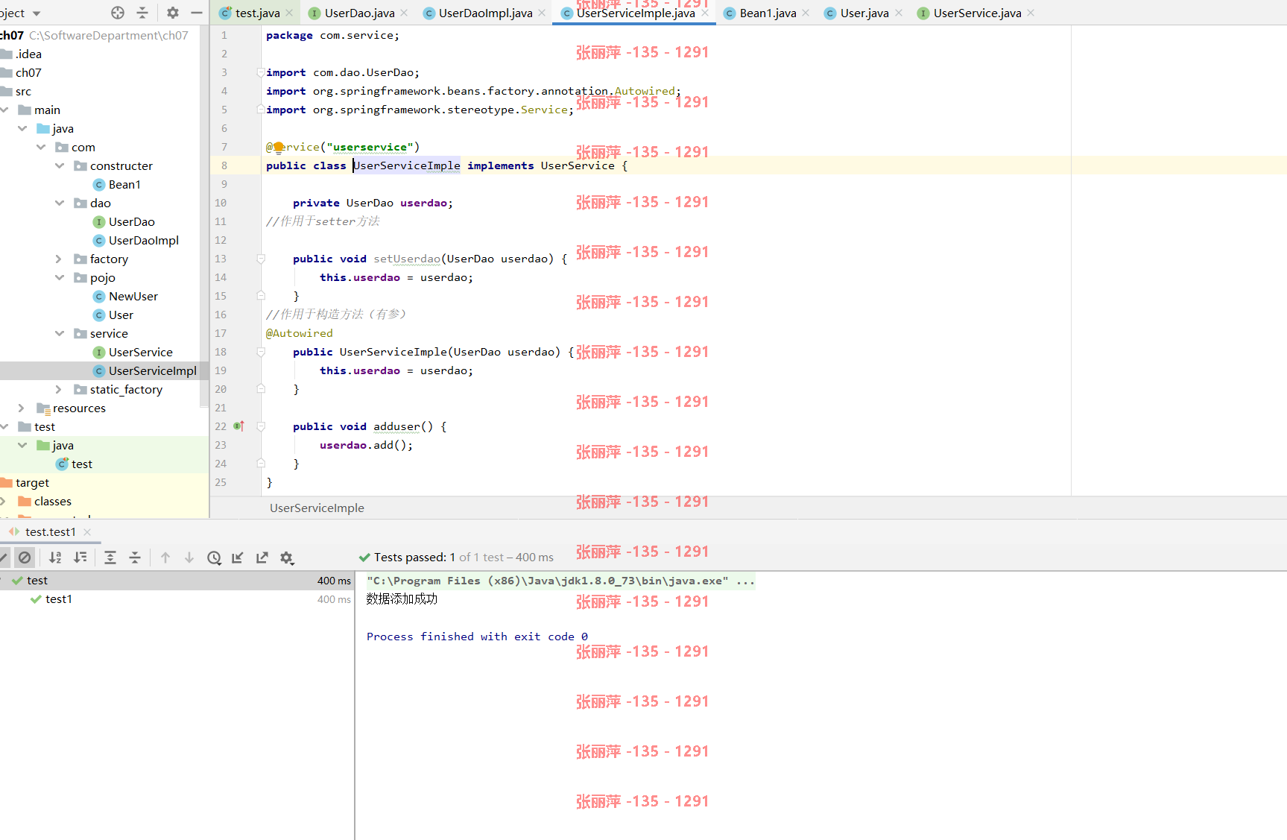This screenshot has width=1287, height=840.
Task: Open test runner settings gear
Action: tap(287, 558)
